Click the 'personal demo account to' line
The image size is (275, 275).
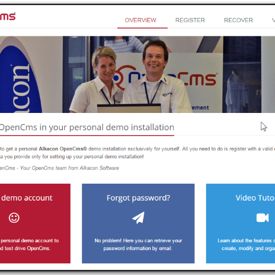pos(30,241)
